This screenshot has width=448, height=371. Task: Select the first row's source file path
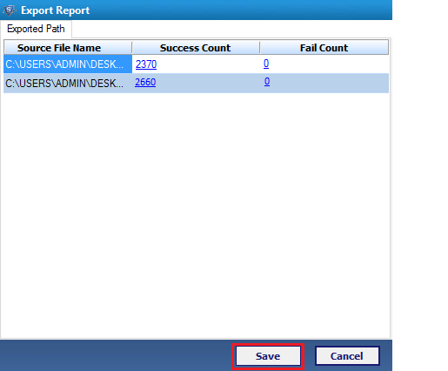68,64
